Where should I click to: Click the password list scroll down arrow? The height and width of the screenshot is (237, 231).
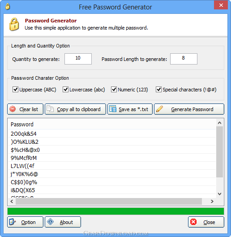pos(219,194)
